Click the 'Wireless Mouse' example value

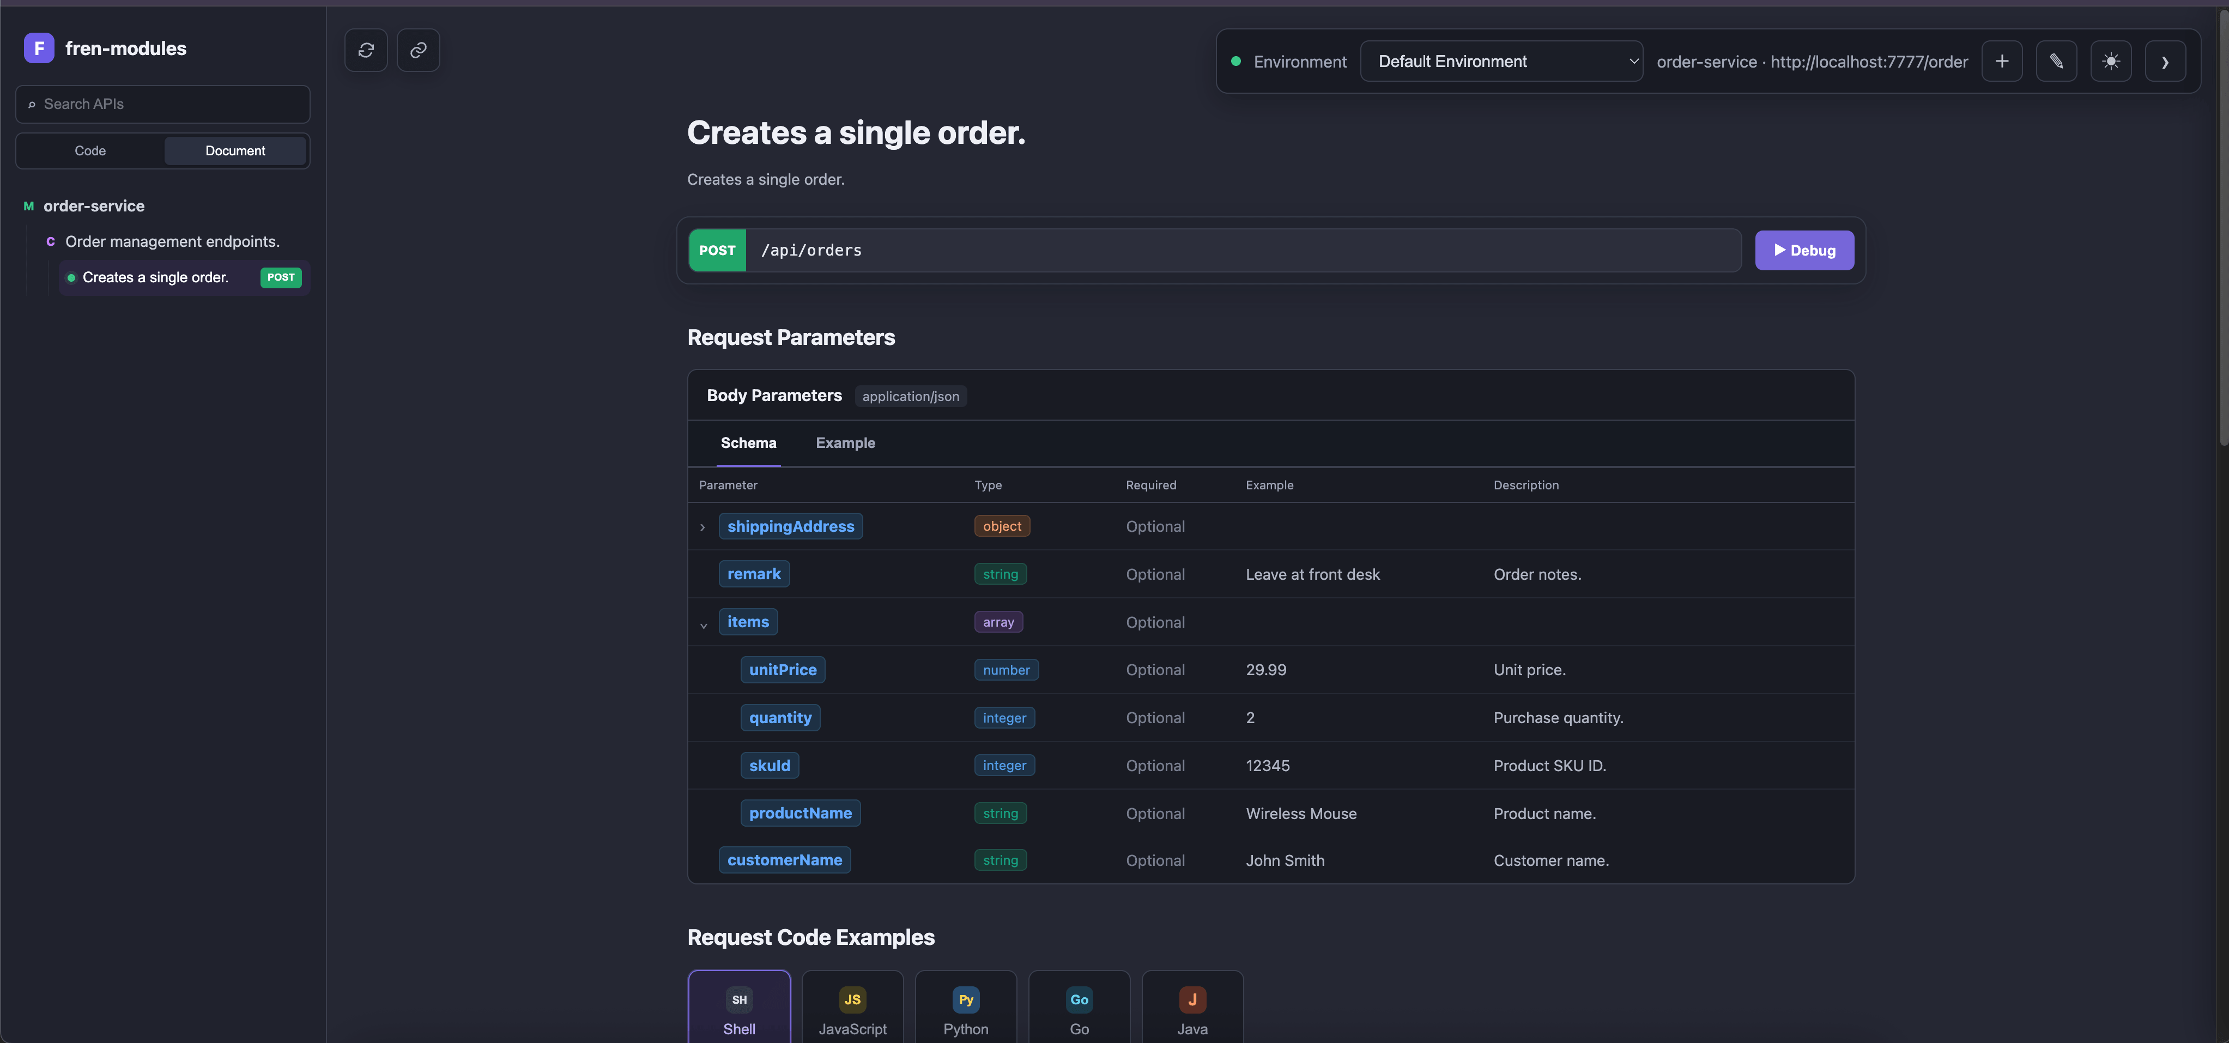pos(1300,814)
